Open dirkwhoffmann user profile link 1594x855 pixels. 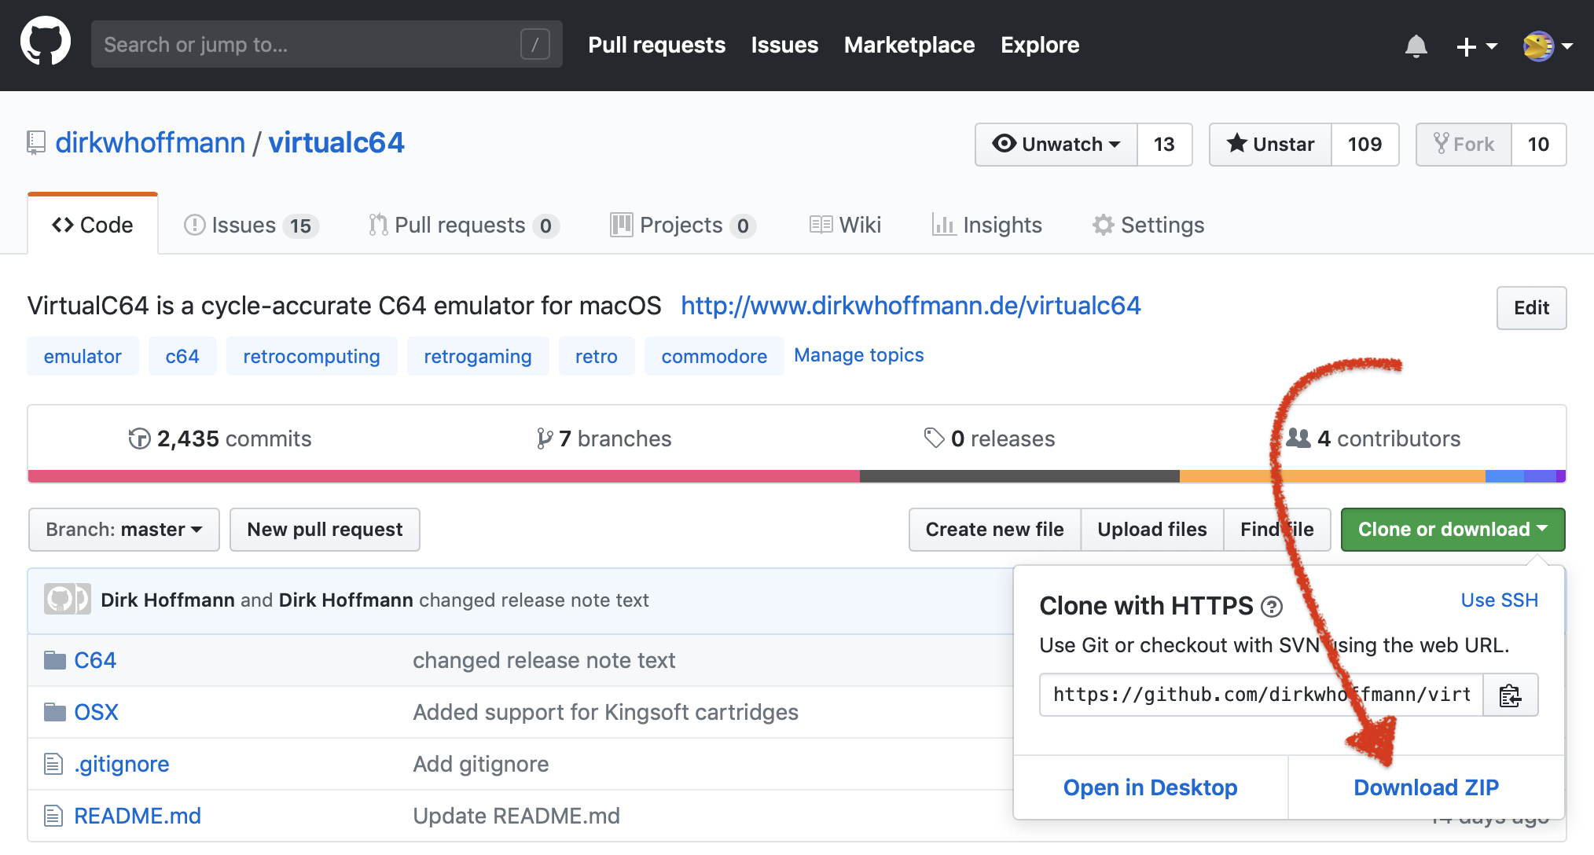click(x=150, y=143)
